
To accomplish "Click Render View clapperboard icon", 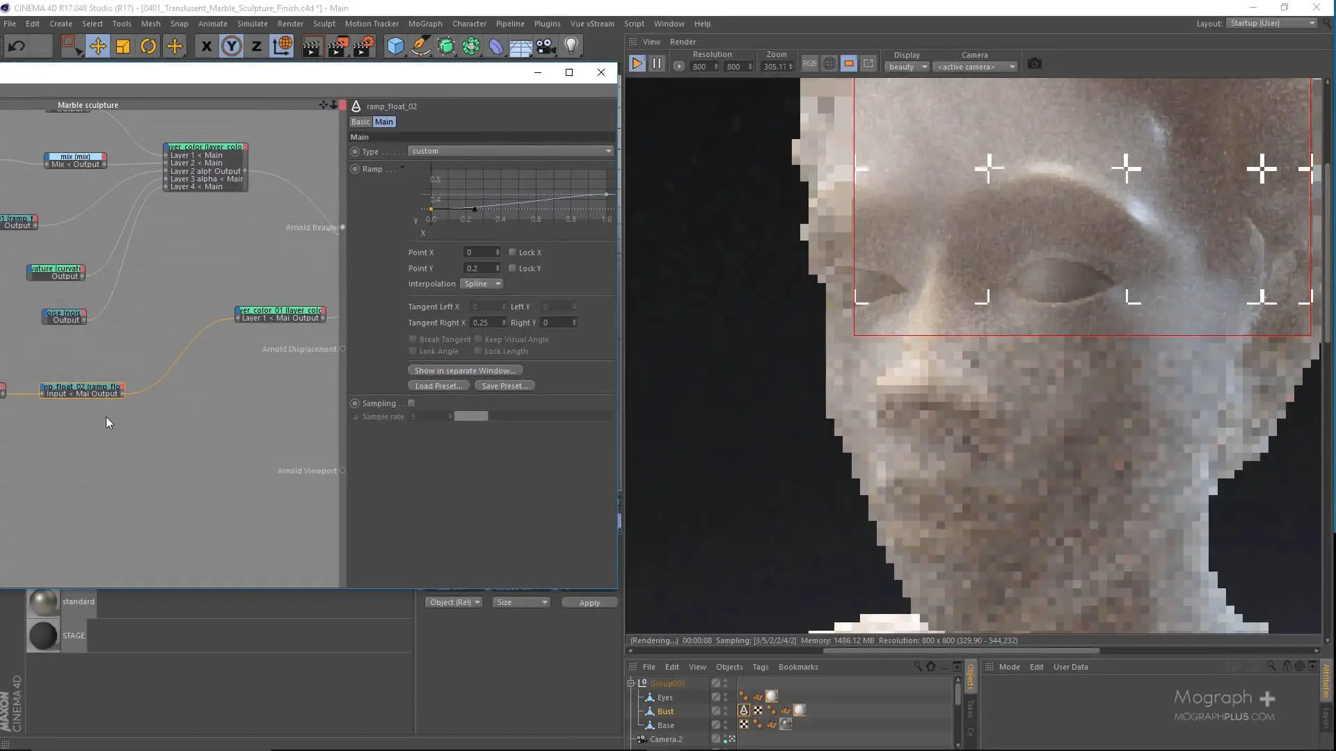I will [312, 47].
